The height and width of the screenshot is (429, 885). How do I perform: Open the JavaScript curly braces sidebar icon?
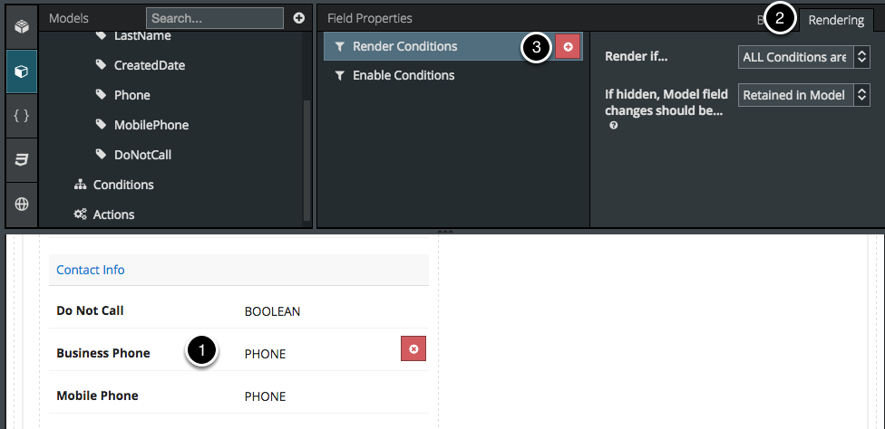[22, 116]
